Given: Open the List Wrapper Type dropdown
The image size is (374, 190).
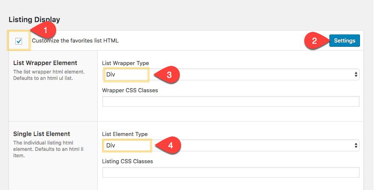Looking at the screenshot, I should tap(231, 74).
